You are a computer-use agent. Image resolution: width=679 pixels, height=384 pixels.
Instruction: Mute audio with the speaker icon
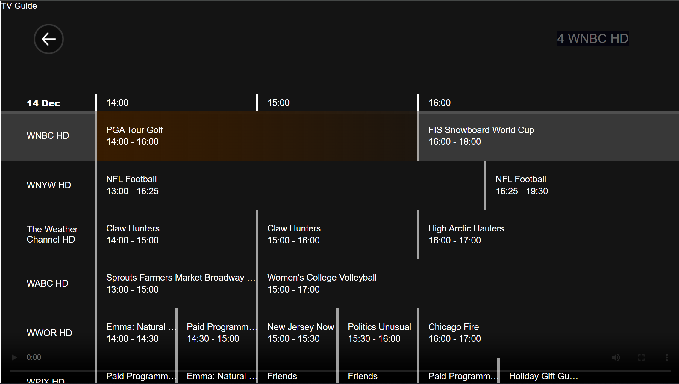coord(616,357)
